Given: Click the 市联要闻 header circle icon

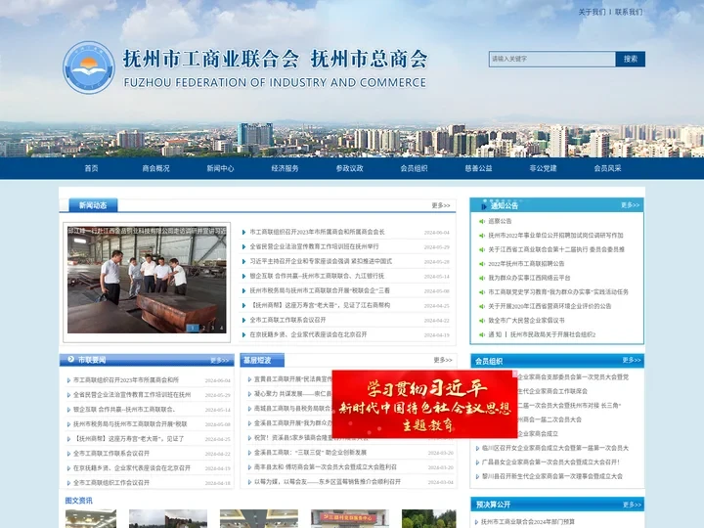Looking at the screenshot, I should [x=70, y=359].
